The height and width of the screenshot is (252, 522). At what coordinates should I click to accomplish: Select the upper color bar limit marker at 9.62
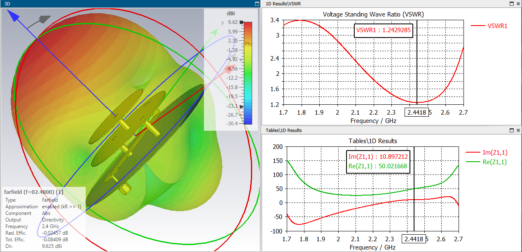[241, 22]
